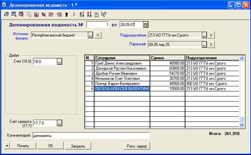Click the amount cell 46580.00
Image resolution: width=251 pixels, height=155 pixels.
(168, 63)
